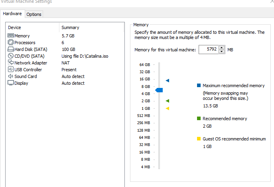Click the 64 GB label on memory scale
The height and width of the screenshot is (187, 274).
(x=145, y=64)
